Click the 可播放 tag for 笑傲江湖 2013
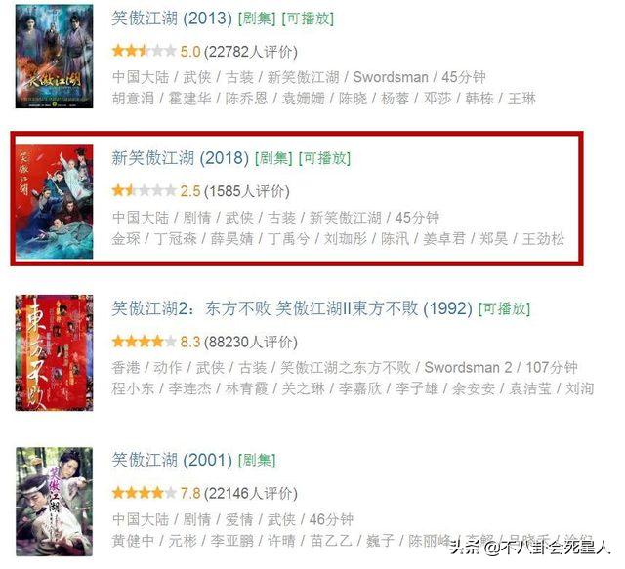 [308, 19]
